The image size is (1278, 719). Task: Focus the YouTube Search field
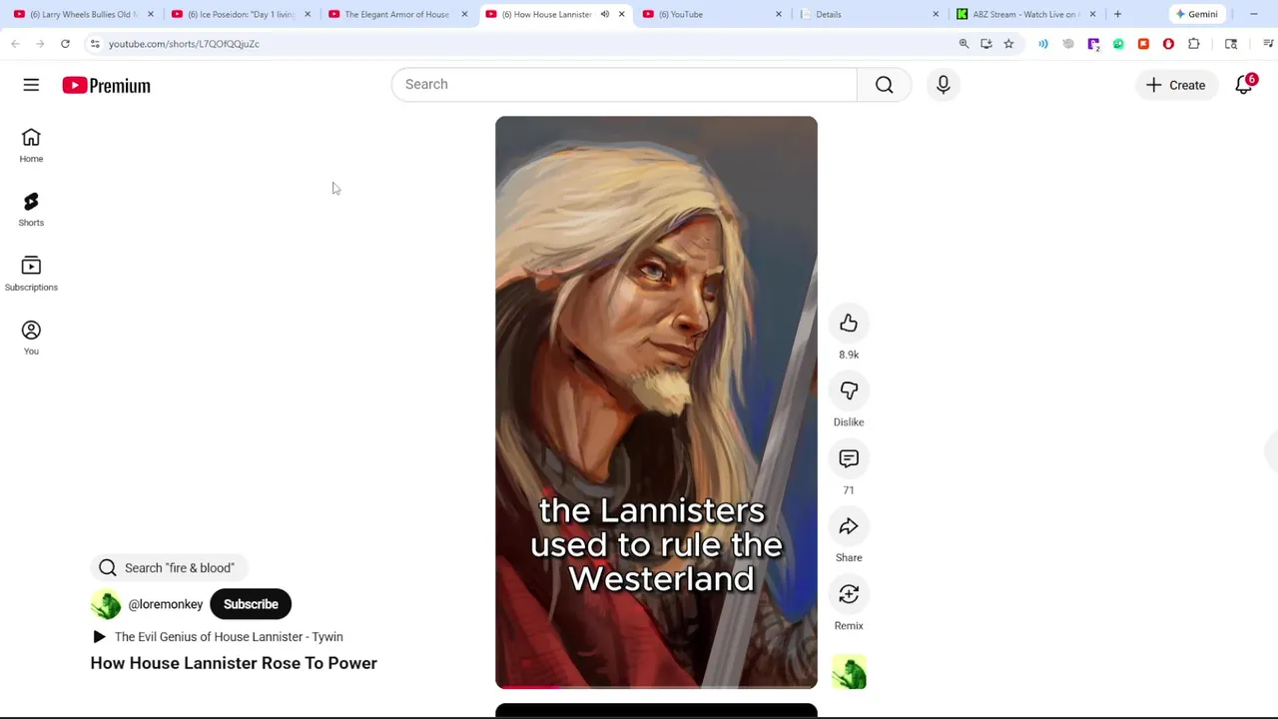tap(624, 85)
